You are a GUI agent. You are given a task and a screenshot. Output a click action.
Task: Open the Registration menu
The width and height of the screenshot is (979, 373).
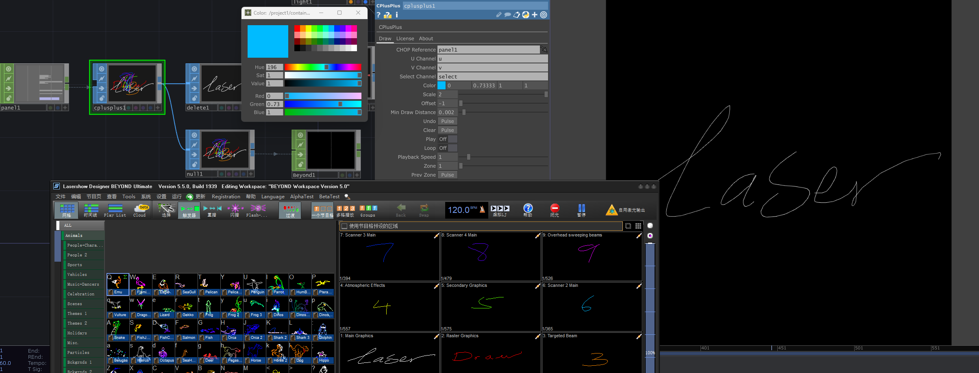226,197
